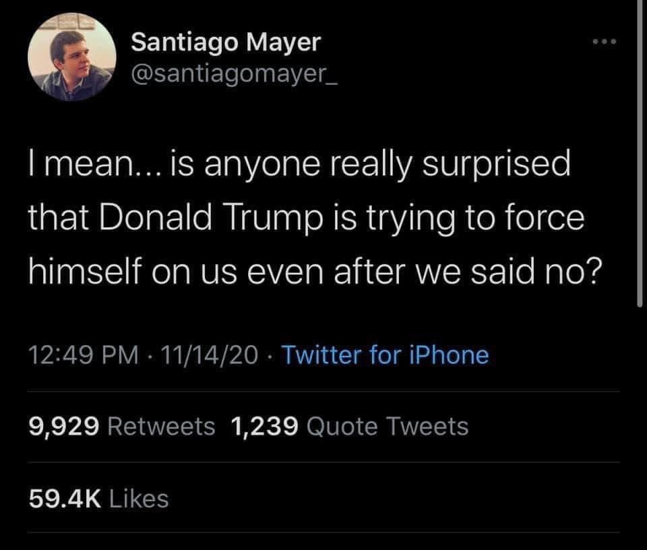The image size is (647, 550).
Task: Click the vertical scrollbar on the right edge
Action: click(x=640, y=152)
